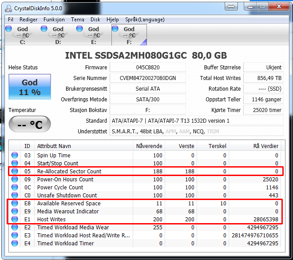The width and height of the screenshot is (293, 260).
Task: Click the God 11 % health status button
Action: tap(30, 87)
